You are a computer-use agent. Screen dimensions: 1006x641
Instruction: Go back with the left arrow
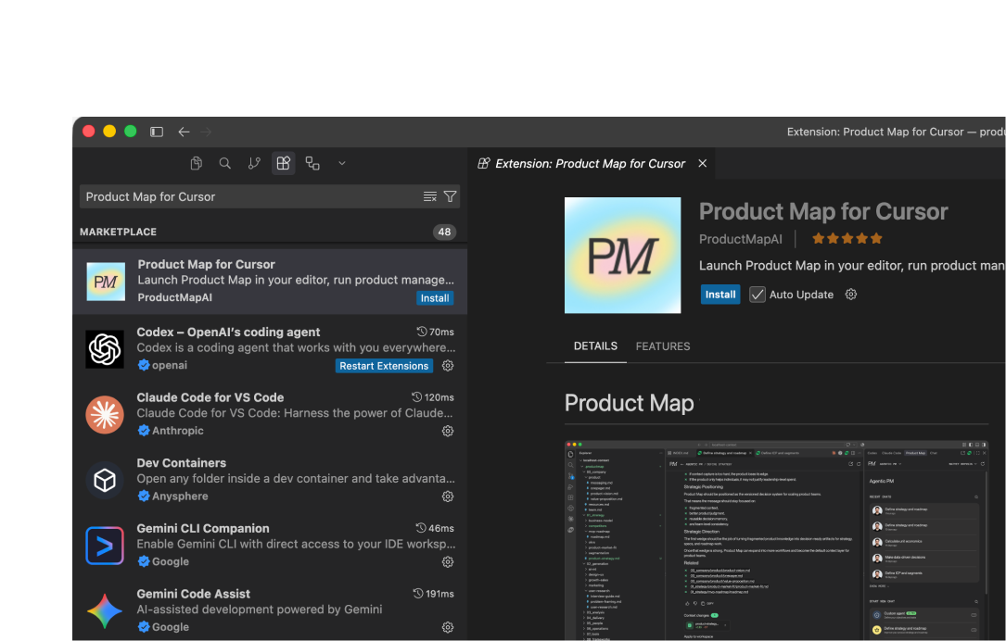[x=185, y=132]
